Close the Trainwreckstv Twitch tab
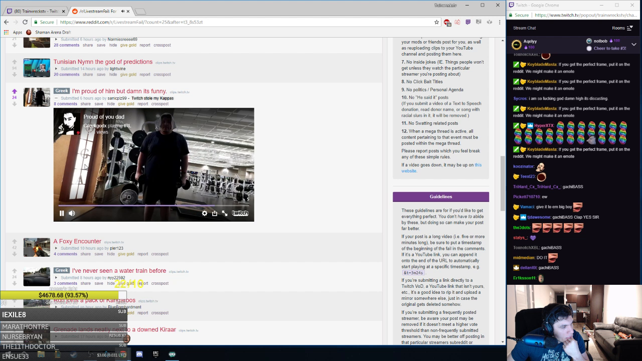642x361 pixels. (x=64, y=11)
